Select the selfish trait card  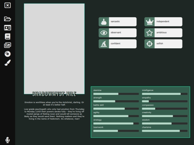click(x=163, y=44)
